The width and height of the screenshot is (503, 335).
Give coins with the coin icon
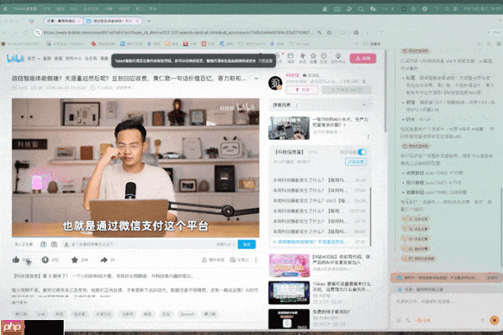(x=45, y=260)
